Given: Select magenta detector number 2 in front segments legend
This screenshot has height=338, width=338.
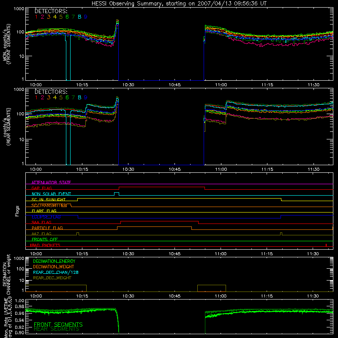Looking at the screenshot, I should tap(43, 17).
